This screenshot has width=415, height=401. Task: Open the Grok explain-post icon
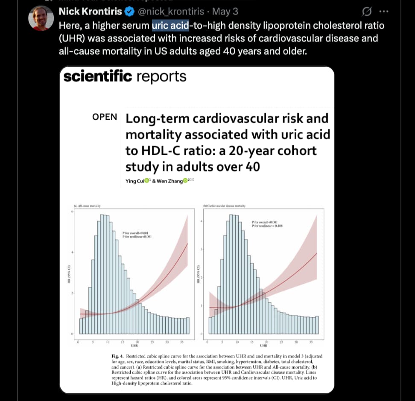point(367,12)
